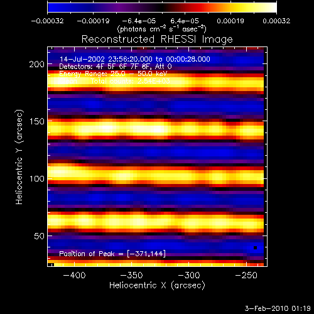Click the "Heliocentric Y (arcsec)" axis label
The image size is (314, 314).
click(x=19, y=157)
